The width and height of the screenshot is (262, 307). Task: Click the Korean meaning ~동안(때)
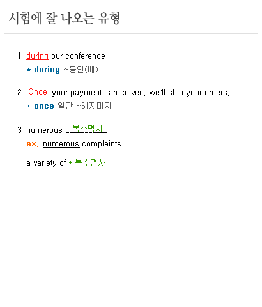coord(81,70)
